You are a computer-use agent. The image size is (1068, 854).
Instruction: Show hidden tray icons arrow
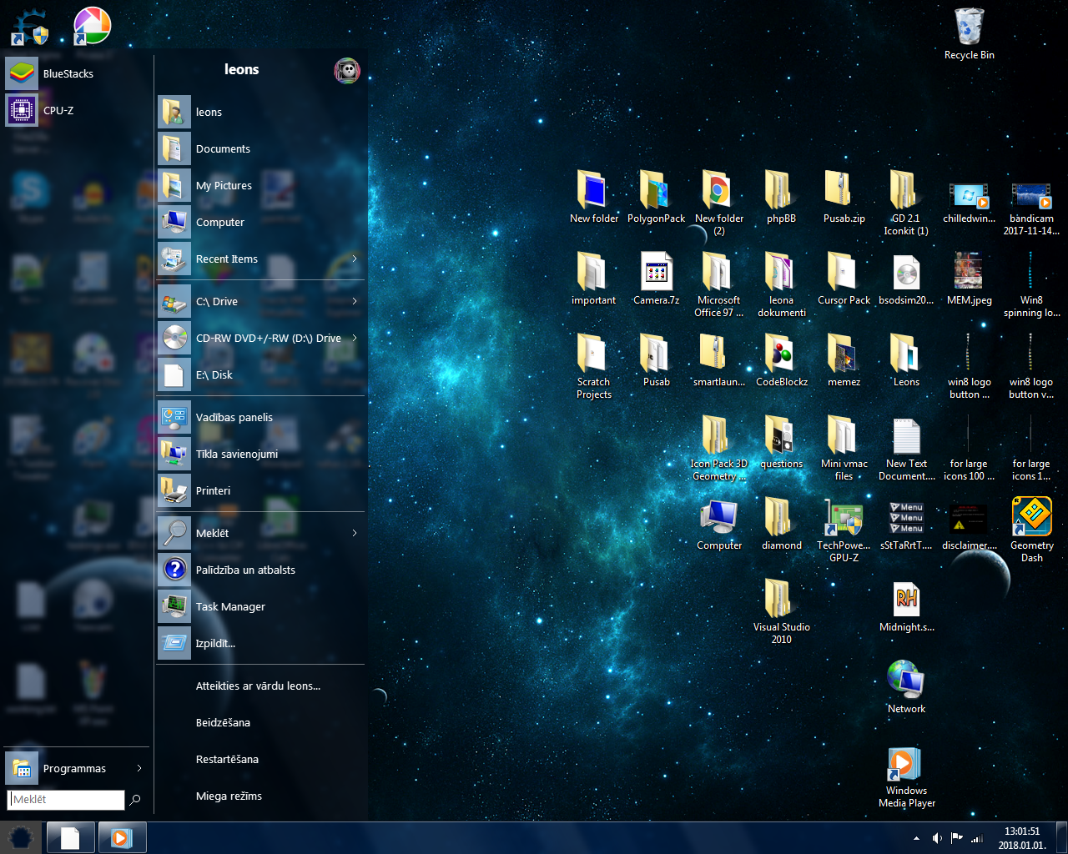pos(916,838)
